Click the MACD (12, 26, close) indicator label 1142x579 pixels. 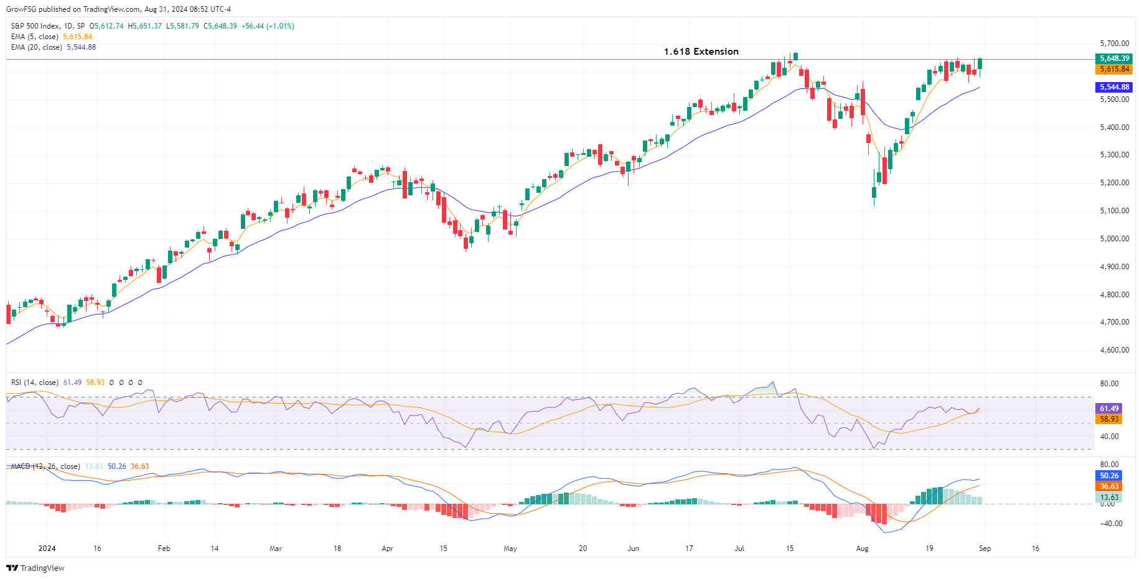45,466
